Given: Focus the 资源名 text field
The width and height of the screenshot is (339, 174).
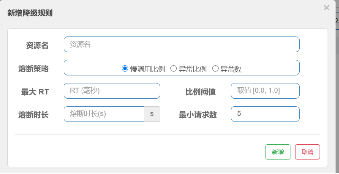Looking at the screenshot, I should 181,44.
